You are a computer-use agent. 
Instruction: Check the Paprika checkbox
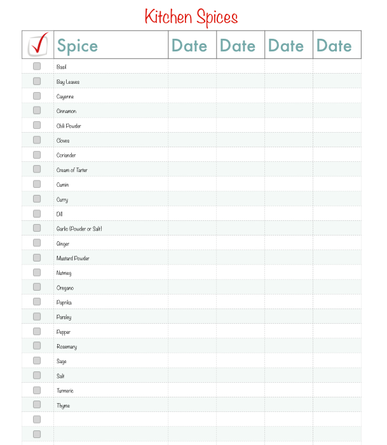(x=37, y=302)
